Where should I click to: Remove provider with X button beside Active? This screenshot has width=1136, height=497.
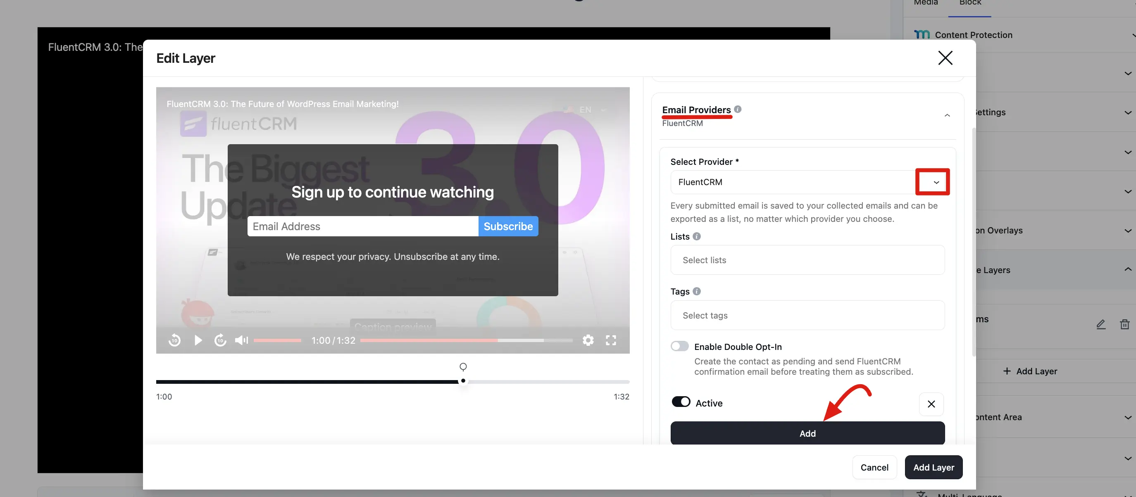(931, 404)
